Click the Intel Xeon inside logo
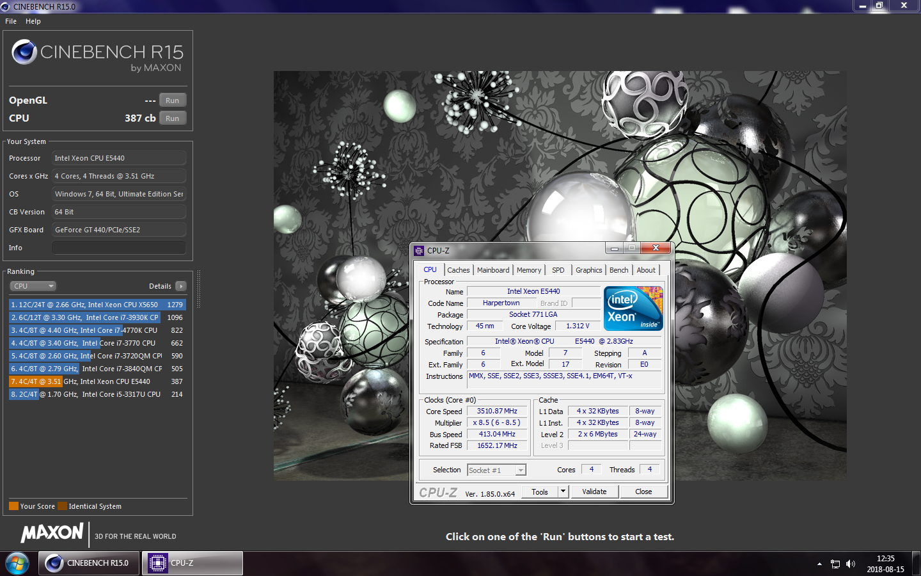 pyautogui.click(x=633, y=308)
